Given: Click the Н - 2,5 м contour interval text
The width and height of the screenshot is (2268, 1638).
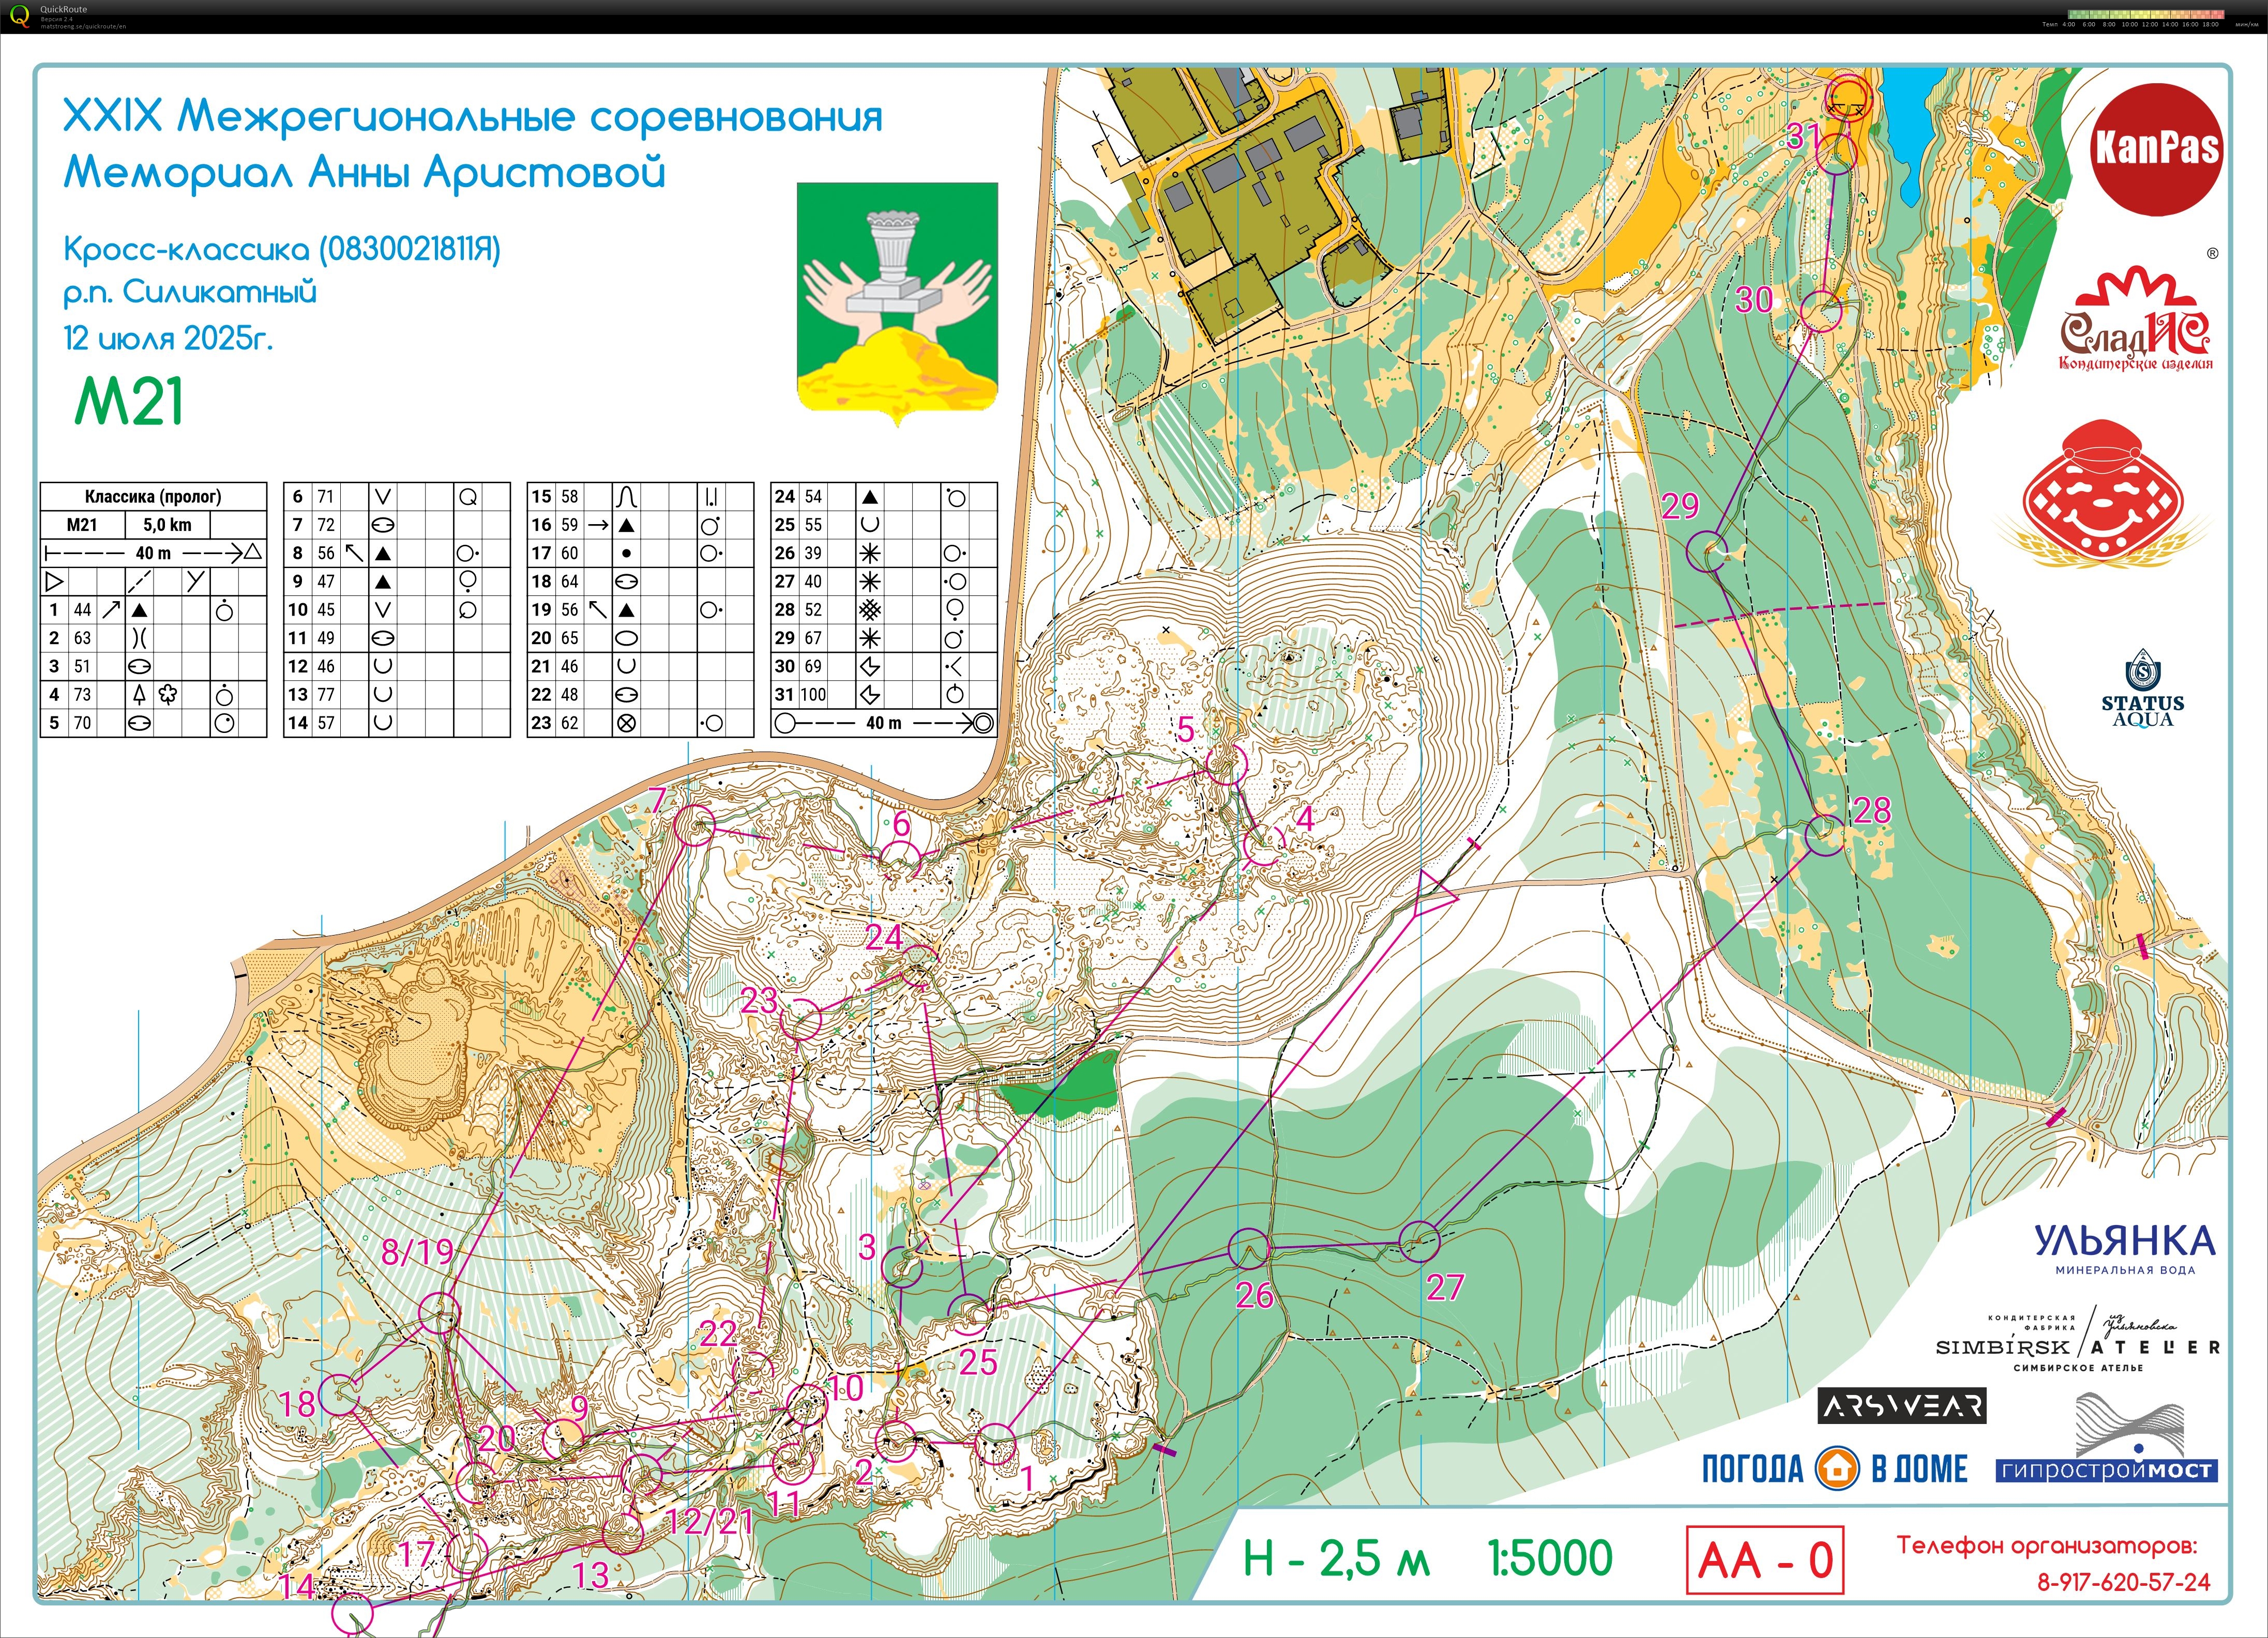Looking at the screenshot, I should 1336,1558.
